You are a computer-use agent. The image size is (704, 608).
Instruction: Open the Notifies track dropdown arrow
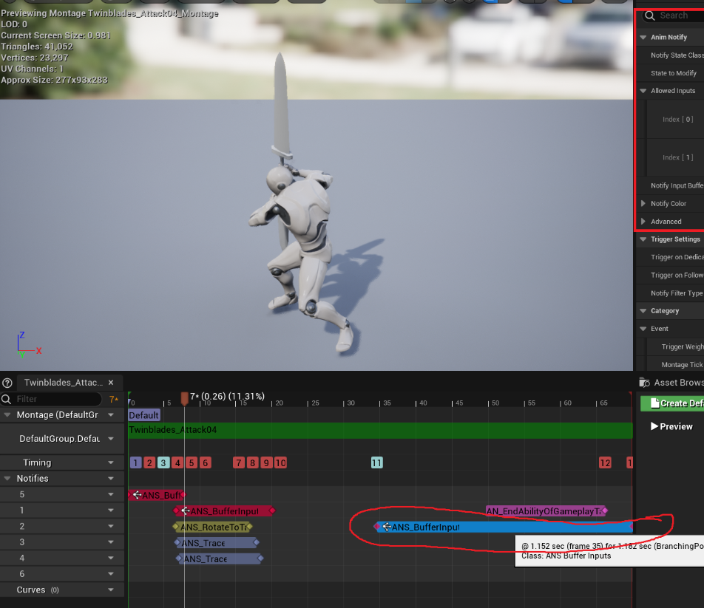(111, 479)
